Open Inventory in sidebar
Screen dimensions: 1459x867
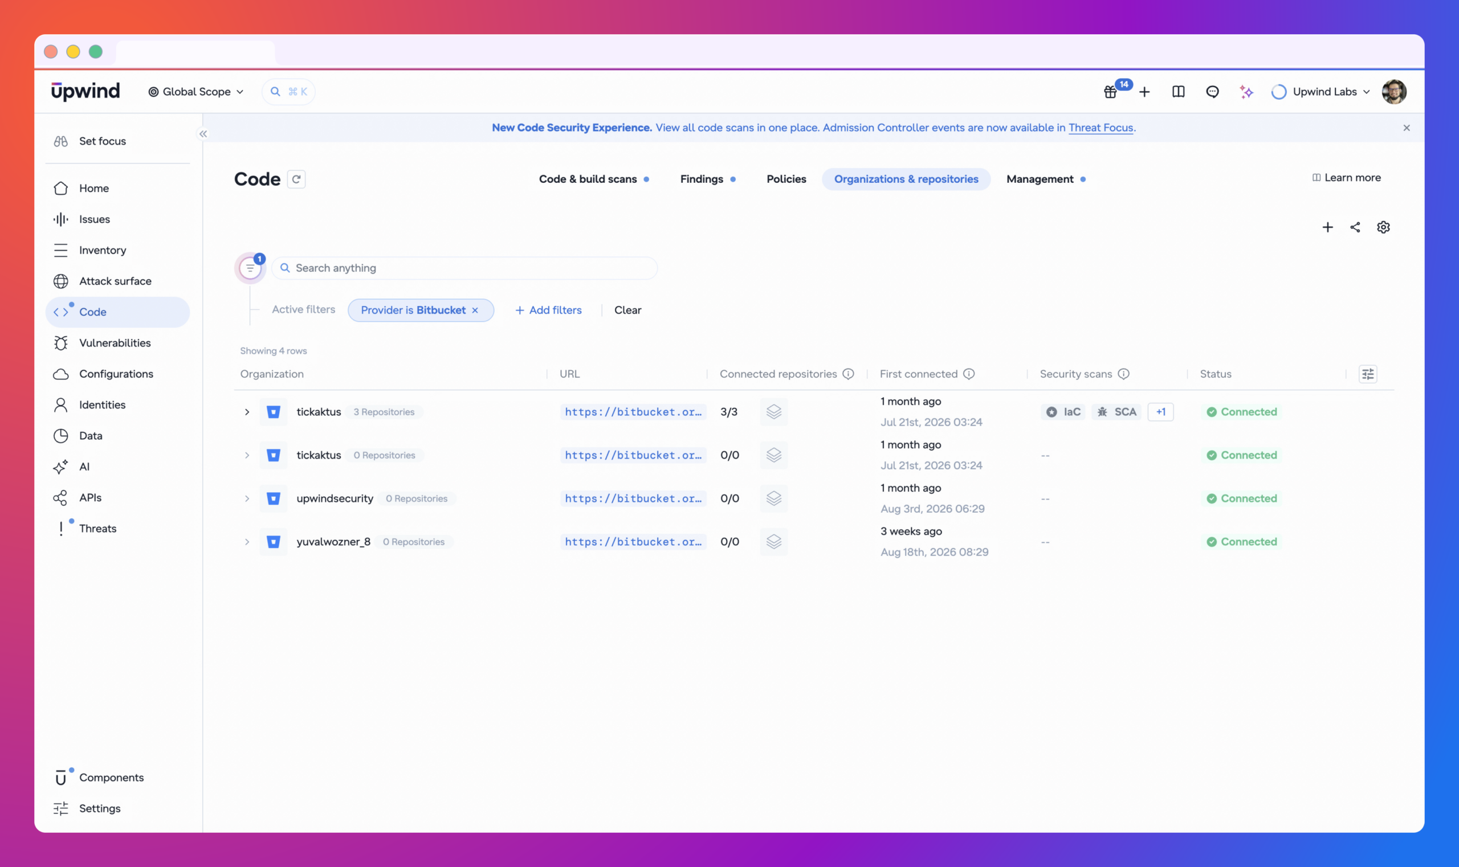[117, 250]
